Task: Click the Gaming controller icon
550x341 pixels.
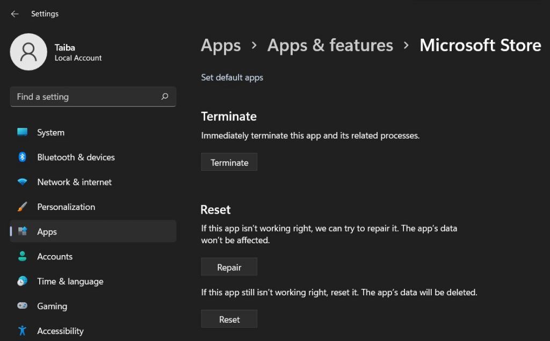Action: click(22, 306)
